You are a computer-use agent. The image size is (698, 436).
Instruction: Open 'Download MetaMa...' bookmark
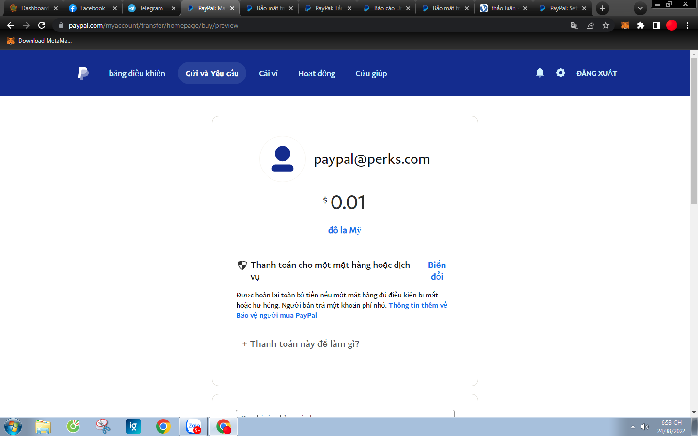[x=39, y=41]
